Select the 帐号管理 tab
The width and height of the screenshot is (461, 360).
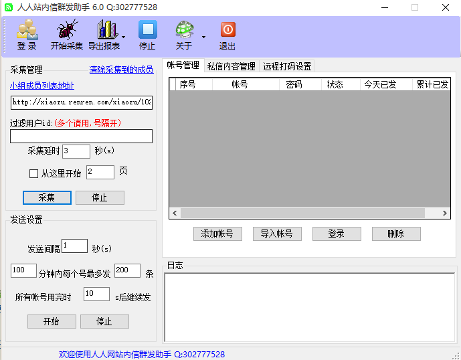(x=183, y=66)
